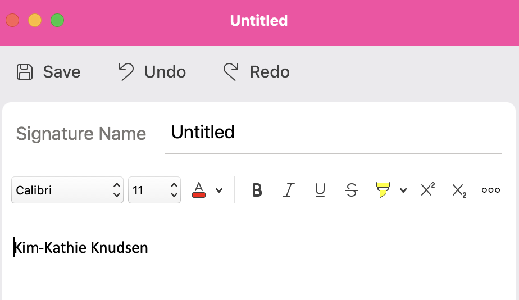Image resolution: width=519 pixels, height=300 pixels.
Task: Click the Signature Name text field
Action: [333, 133]
